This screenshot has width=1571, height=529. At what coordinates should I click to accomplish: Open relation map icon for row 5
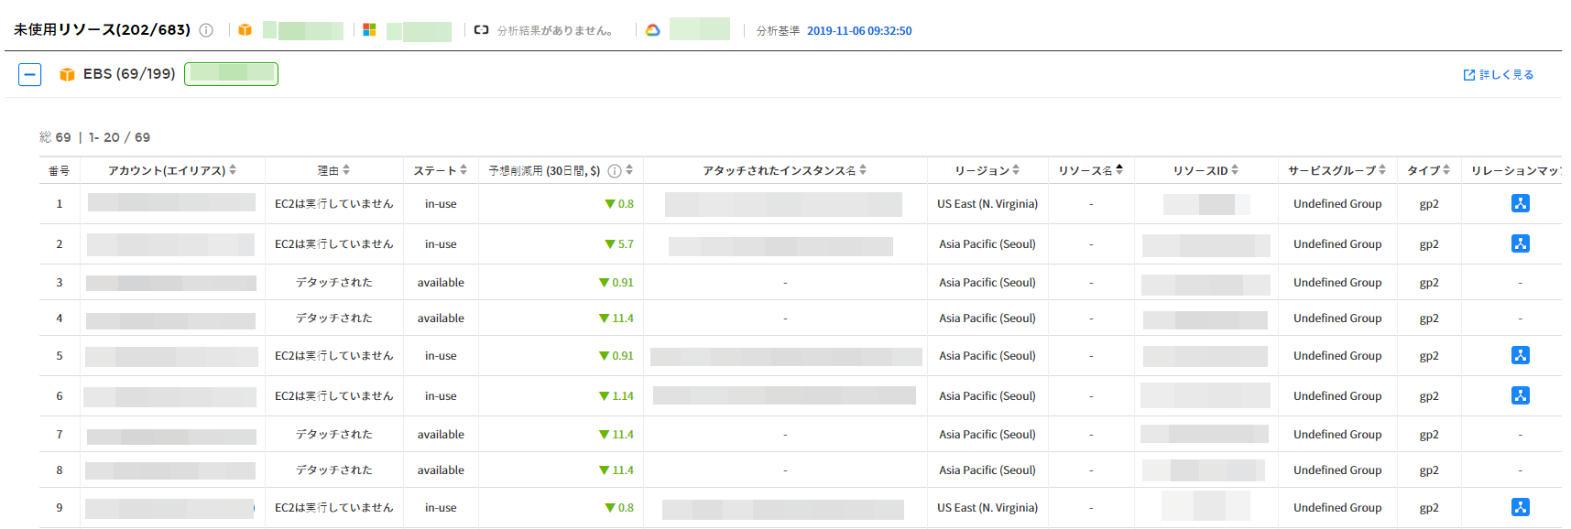pos(1520,355)
